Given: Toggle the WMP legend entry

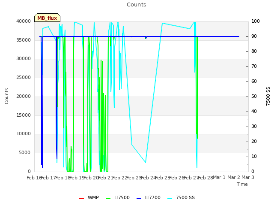Looking at the screenshot, I should coord(89,197).
